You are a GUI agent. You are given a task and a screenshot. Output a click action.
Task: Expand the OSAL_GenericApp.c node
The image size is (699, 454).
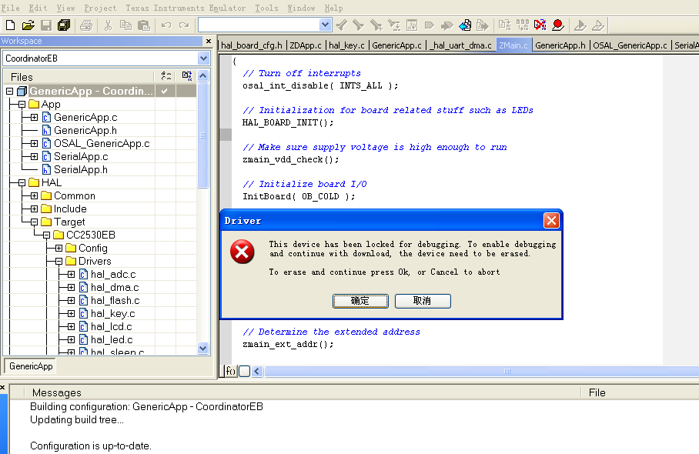(34, 143)
